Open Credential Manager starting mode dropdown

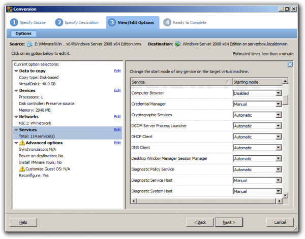(x=279, y=104)
